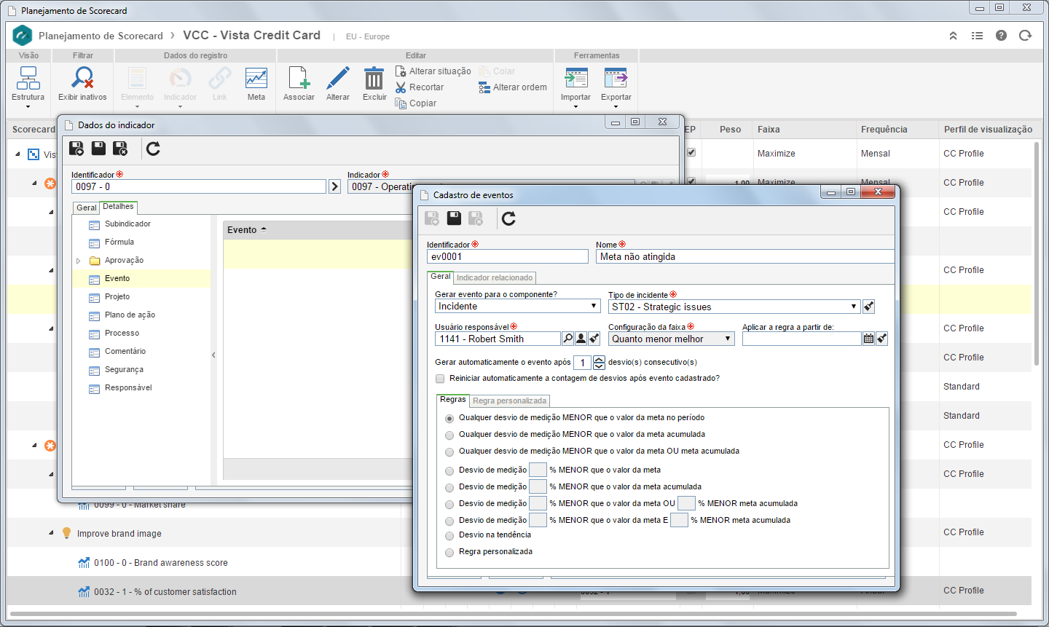Enable Reiniciar automaticamente a contagem checkbox
This screenshot has height=627, width=1049.
[x=440, y=379]
